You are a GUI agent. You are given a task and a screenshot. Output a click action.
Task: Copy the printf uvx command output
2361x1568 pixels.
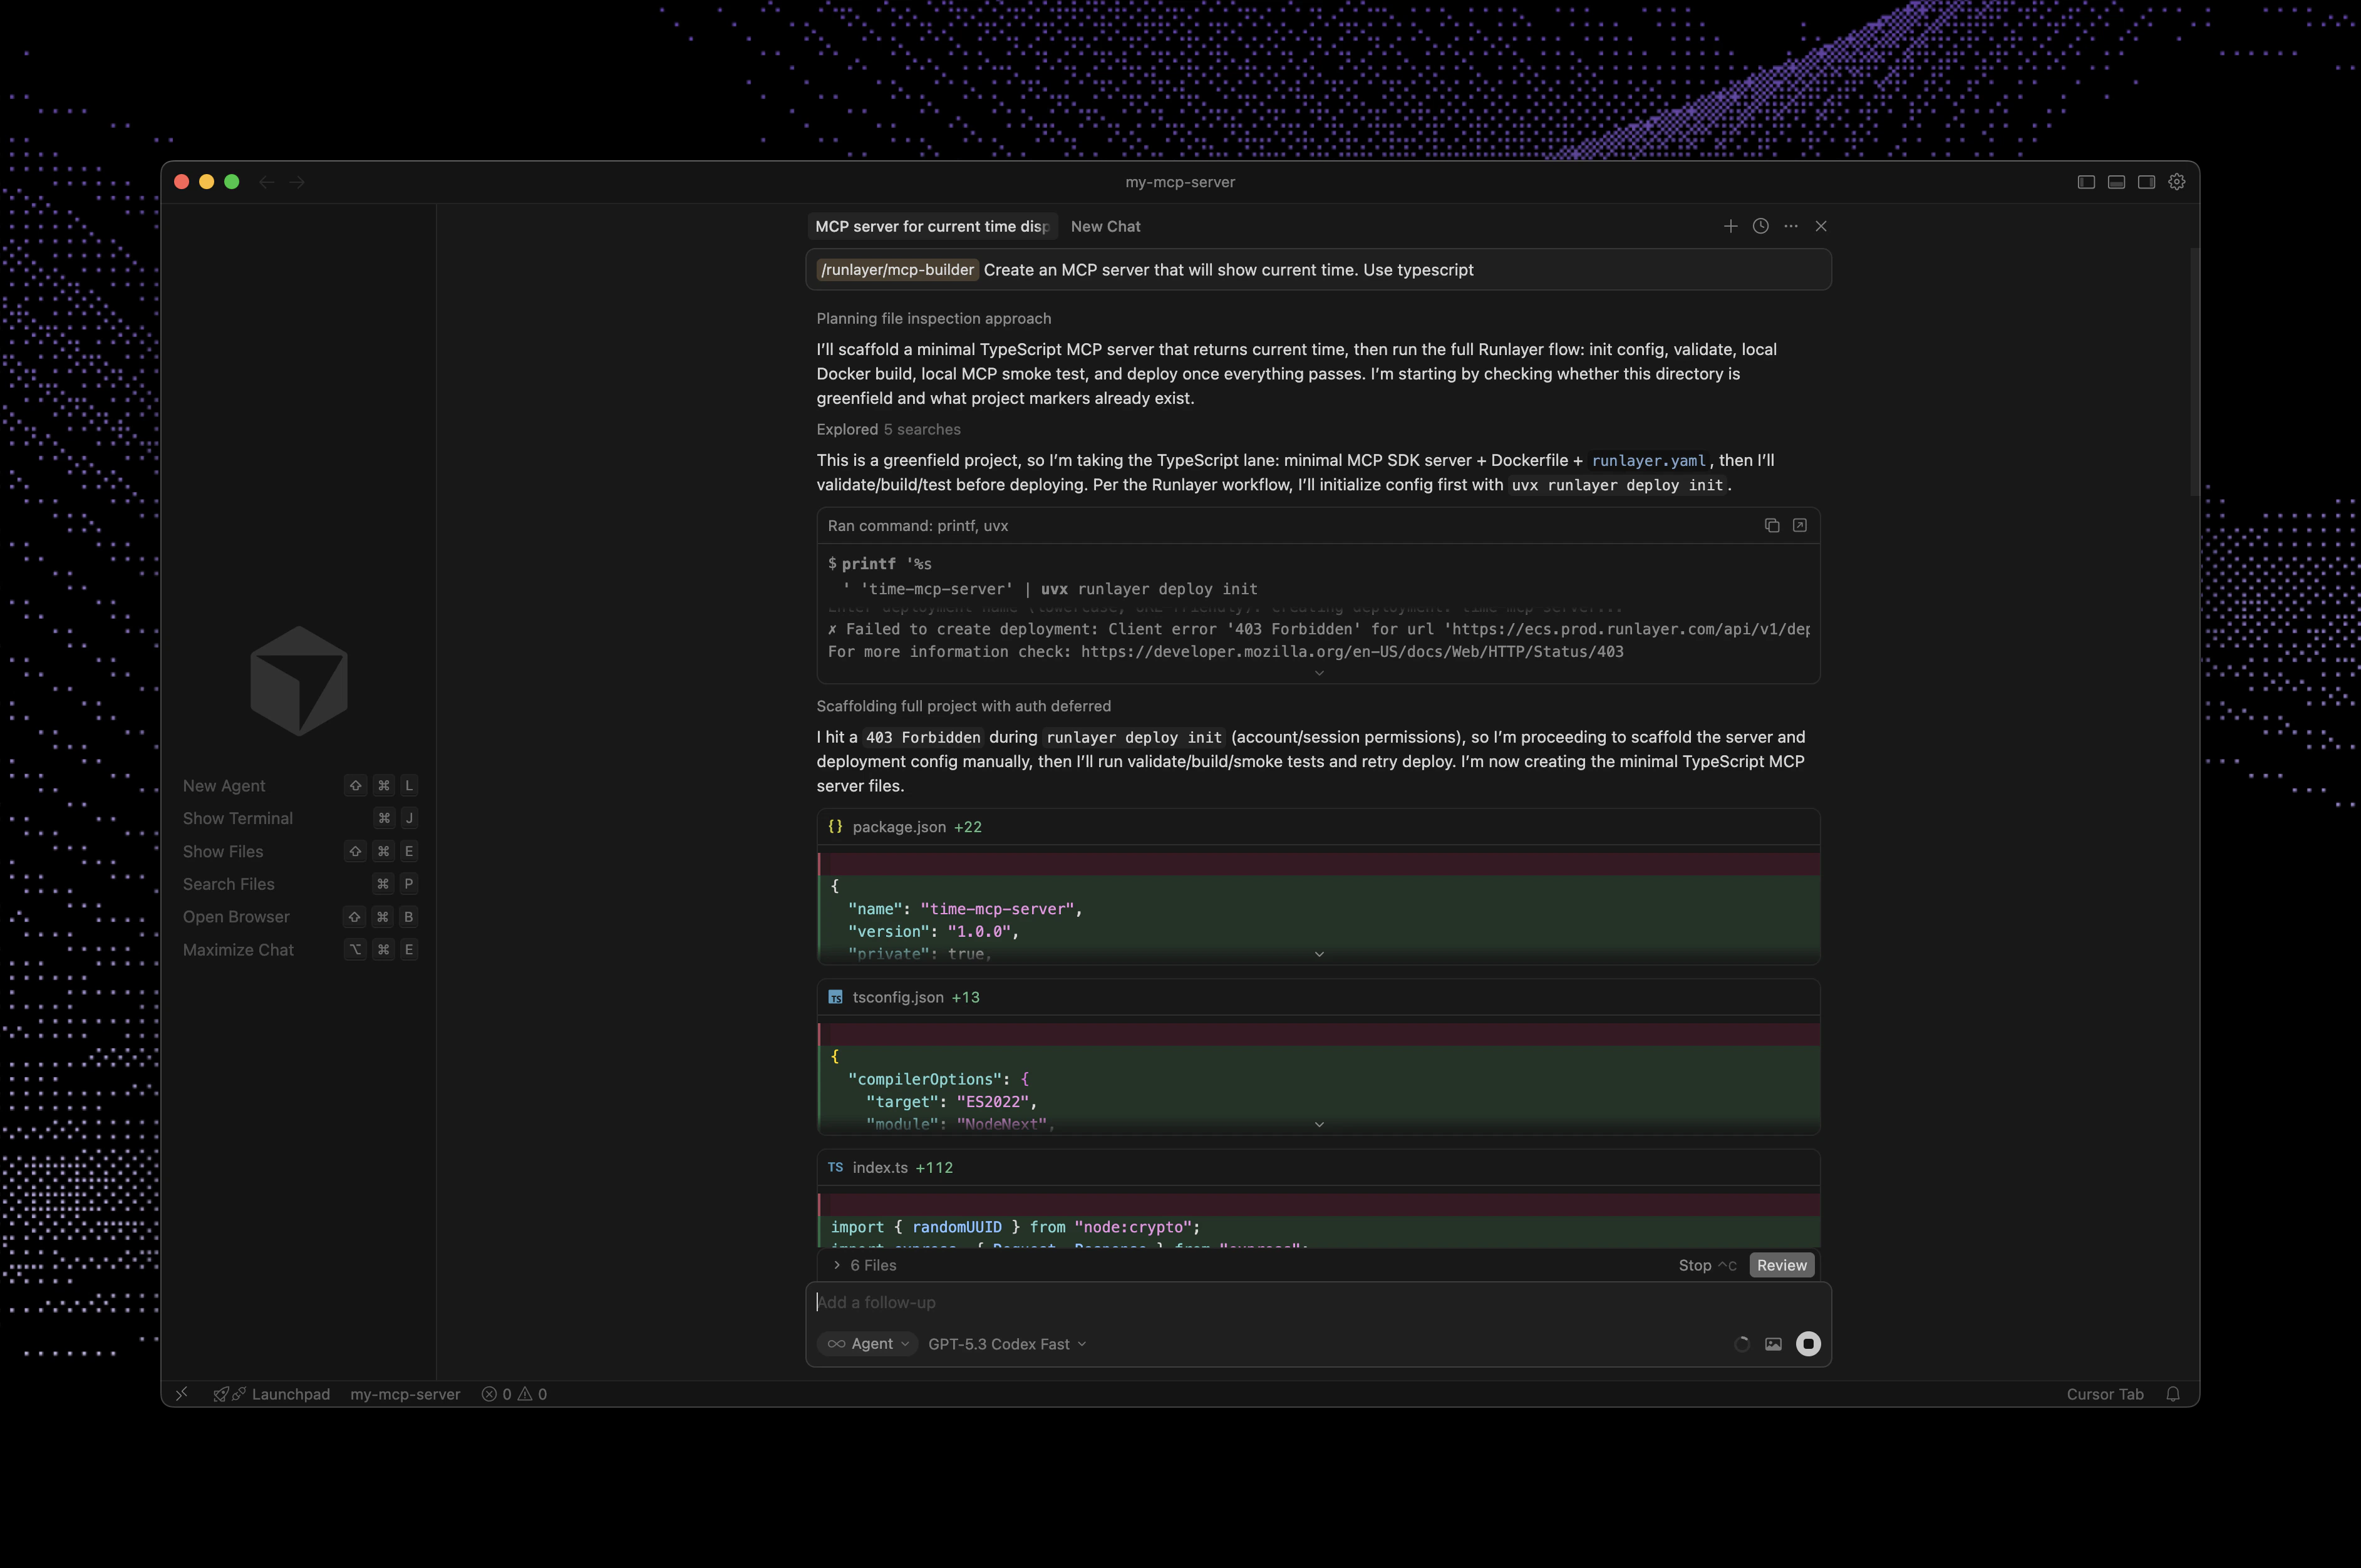[x=1772, y=525]
